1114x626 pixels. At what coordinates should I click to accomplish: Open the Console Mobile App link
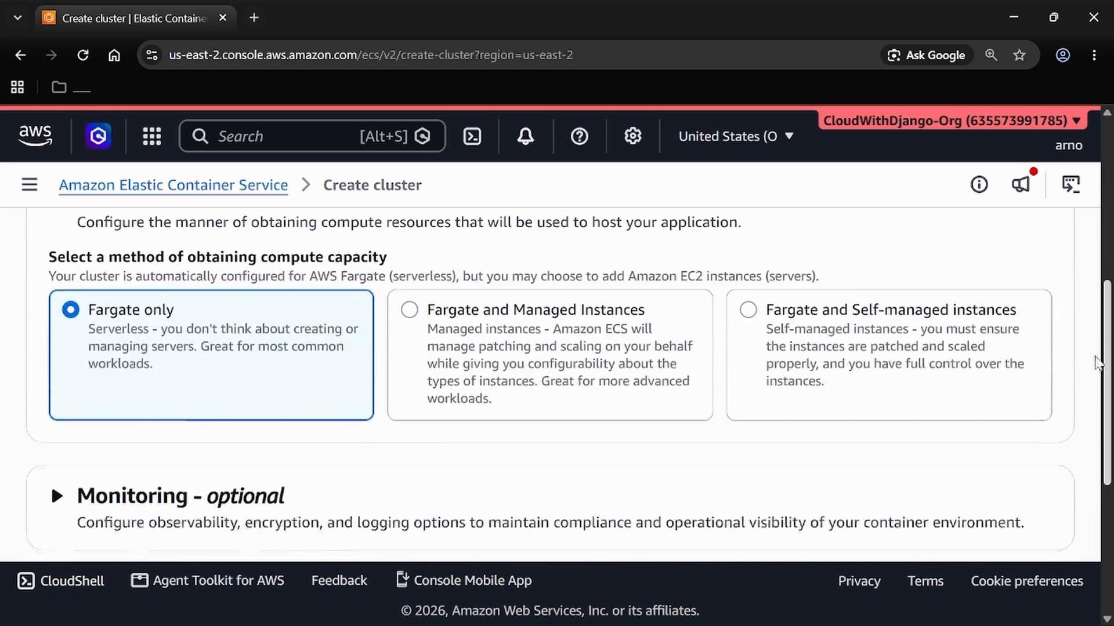pyautogui.click(x=464, y=581)
